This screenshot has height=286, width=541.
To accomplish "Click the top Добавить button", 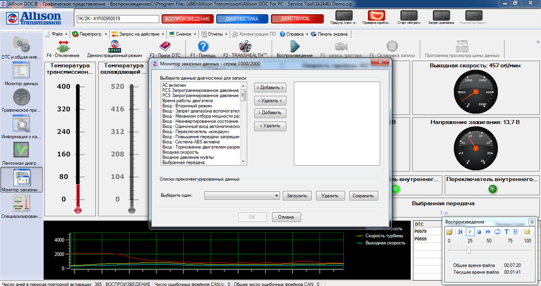I will point(270,88).
